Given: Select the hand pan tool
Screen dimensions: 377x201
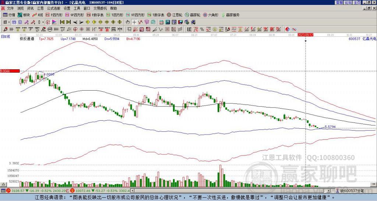Looking at the screenshot, I should click(x=127, y=22).
